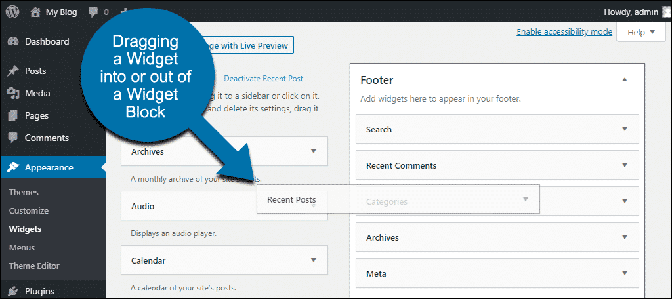Click the comments bubble icon in admin bar
The height and width of the screenshot is (299, 672).
93,12
